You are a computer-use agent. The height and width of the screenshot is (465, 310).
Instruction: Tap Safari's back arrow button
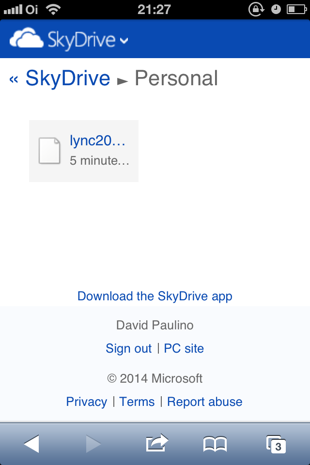click(31, 444)
